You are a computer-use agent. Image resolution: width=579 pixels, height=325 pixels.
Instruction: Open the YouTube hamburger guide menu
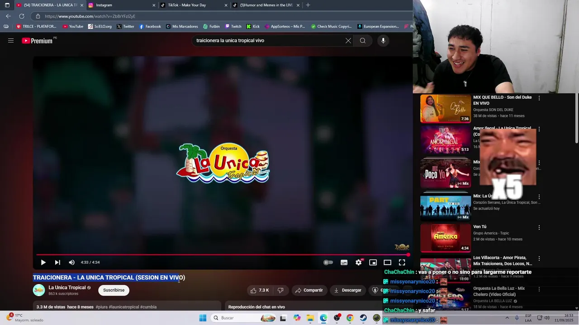(11, 41)
